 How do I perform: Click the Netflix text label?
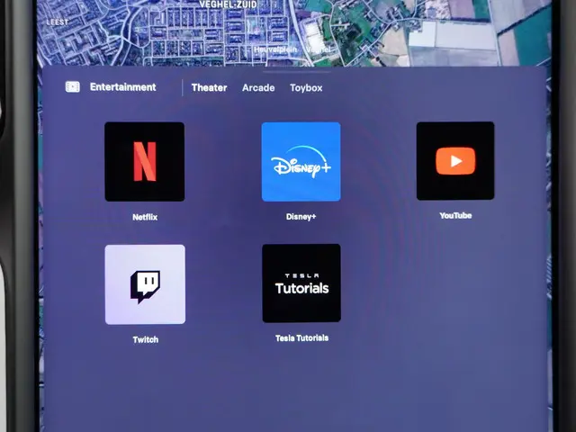[145, 217]
